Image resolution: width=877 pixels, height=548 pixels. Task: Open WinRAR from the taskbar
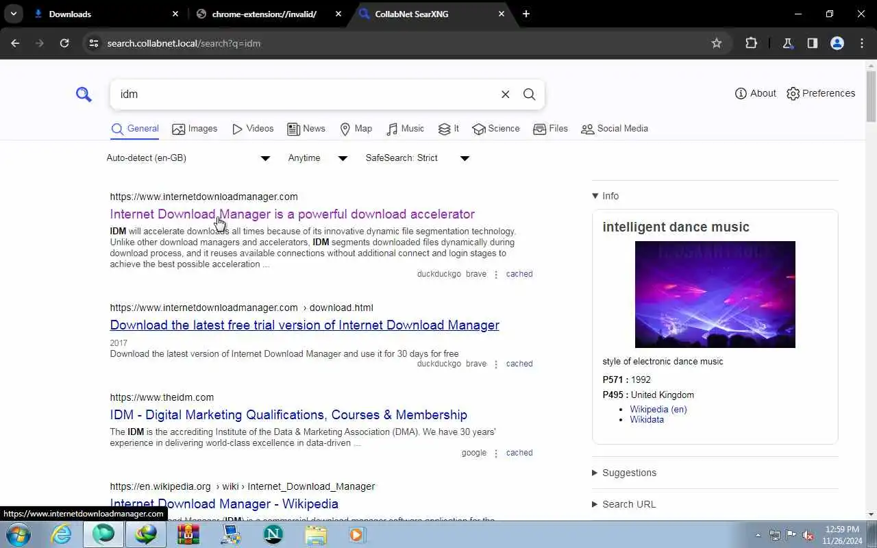click(188, 534)
